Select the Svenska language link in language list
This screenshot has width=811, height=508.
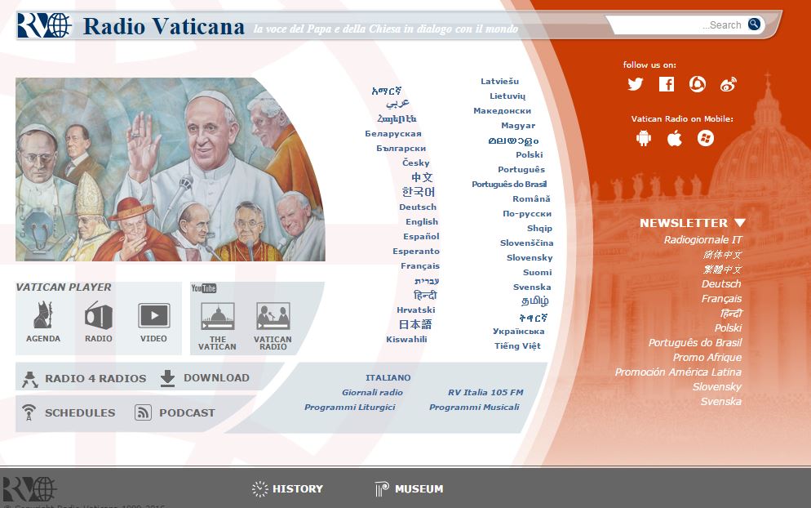coord(532,287)
